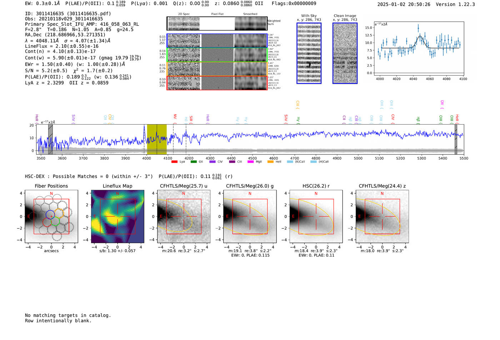500x340 pixels.
Task: Open the CFHTLS/Meg(25.7) u band cutout
Action: (x=184, y=216)
